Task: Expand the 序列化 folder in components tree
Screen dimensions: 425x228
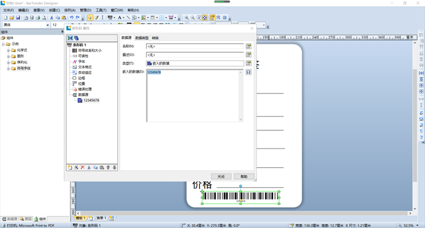Action: click(x=8, y=62)
